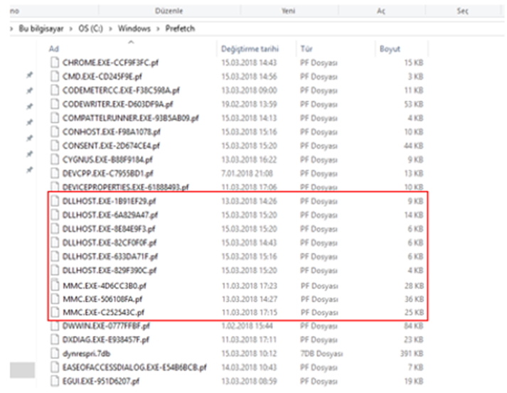Sort by Boyut column header
This screenshot has width=507, height=393.
pyautogui.click(x=390, y=49)
